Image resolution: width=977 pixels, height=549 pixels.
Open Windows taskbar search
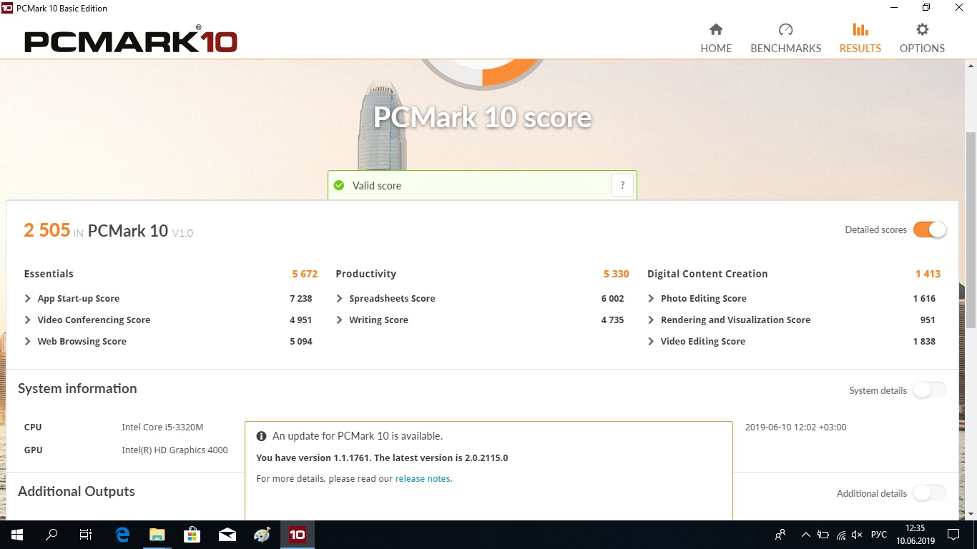(x=51, y=535)
